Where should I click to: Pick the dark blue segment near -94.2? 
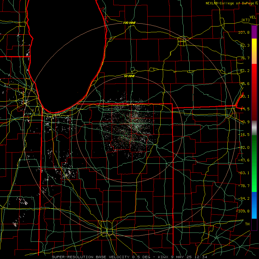point(254,198)
